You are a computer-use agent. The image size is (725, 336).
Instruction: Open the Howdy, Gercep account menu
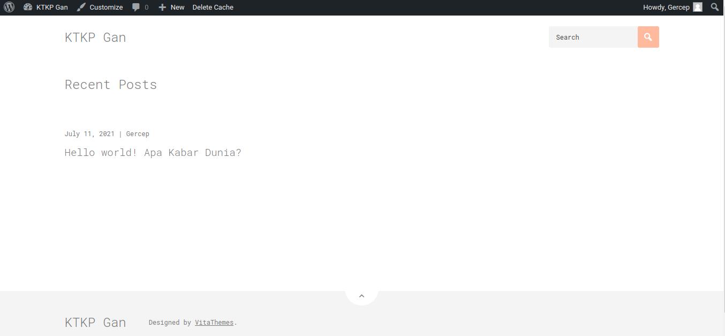coord(666,7)
